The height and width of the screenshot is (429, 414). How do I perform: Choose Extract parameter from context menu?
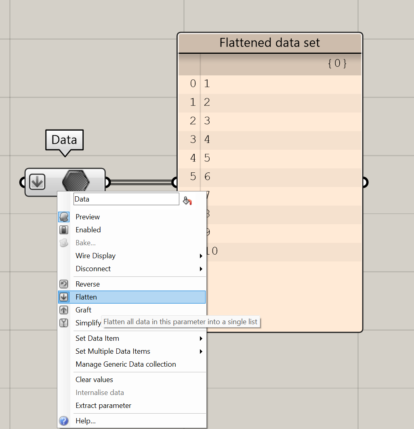[x=103, y=406]
